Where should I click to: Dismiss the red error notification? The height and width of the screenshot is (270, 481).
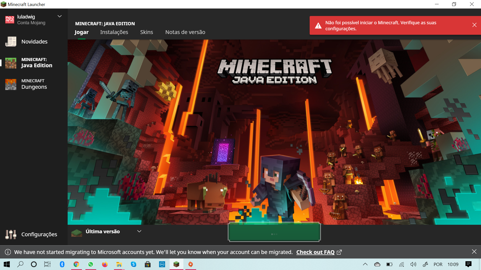[x=474, y=25]
